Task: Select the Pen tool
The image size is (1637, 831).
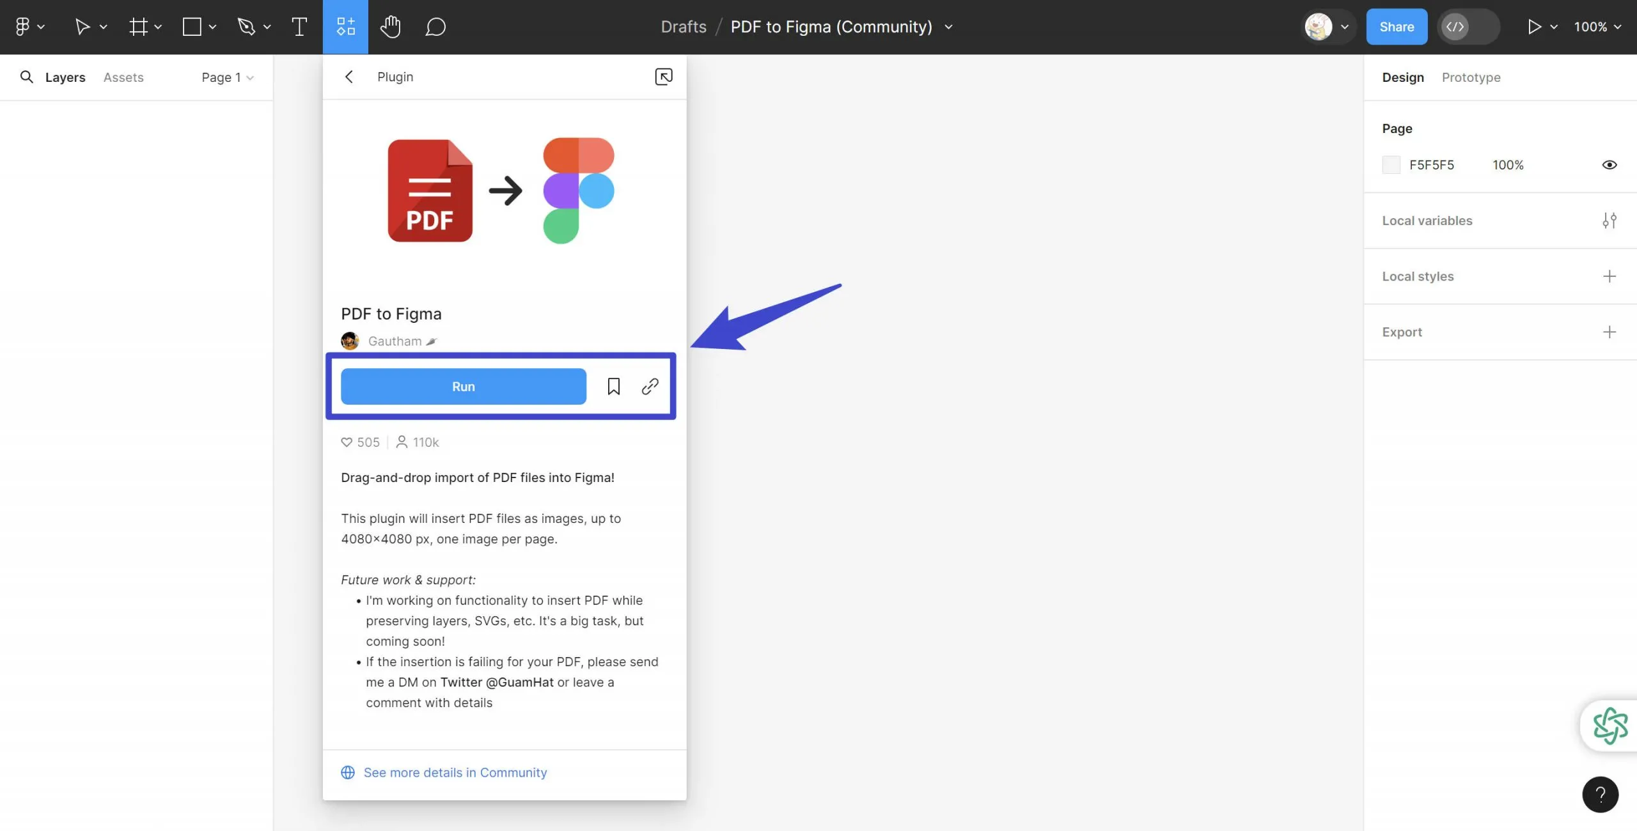Action: [x=247, y=26]
